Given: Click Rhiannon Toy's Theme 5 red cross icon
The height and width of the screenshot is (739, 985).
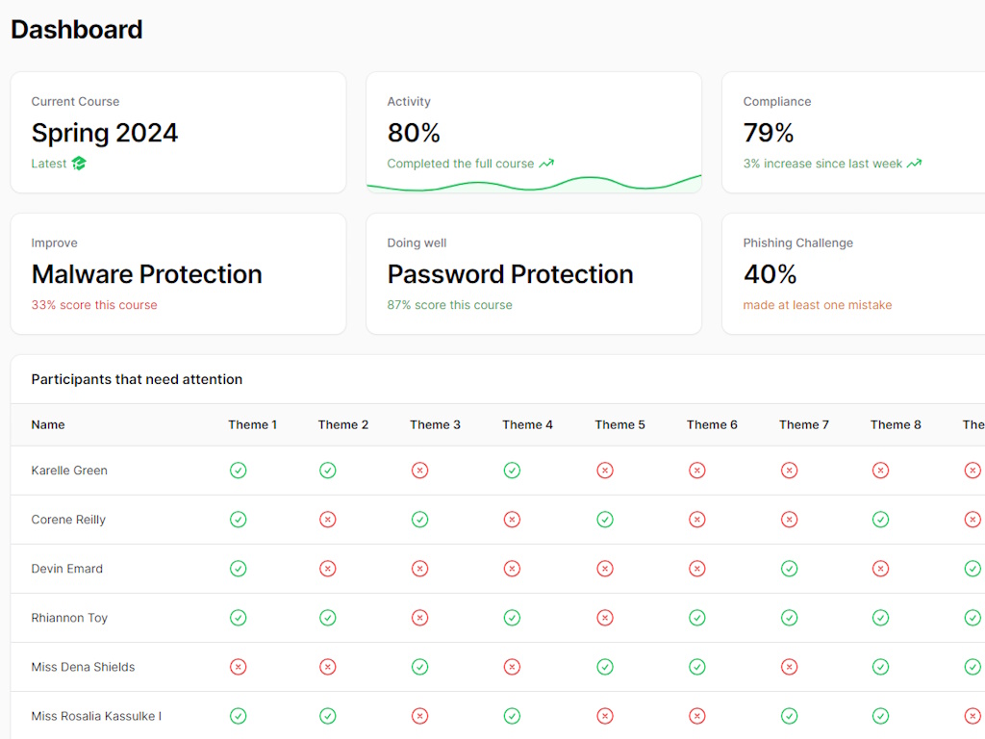Looking at the screenshot, I should 605,618.
